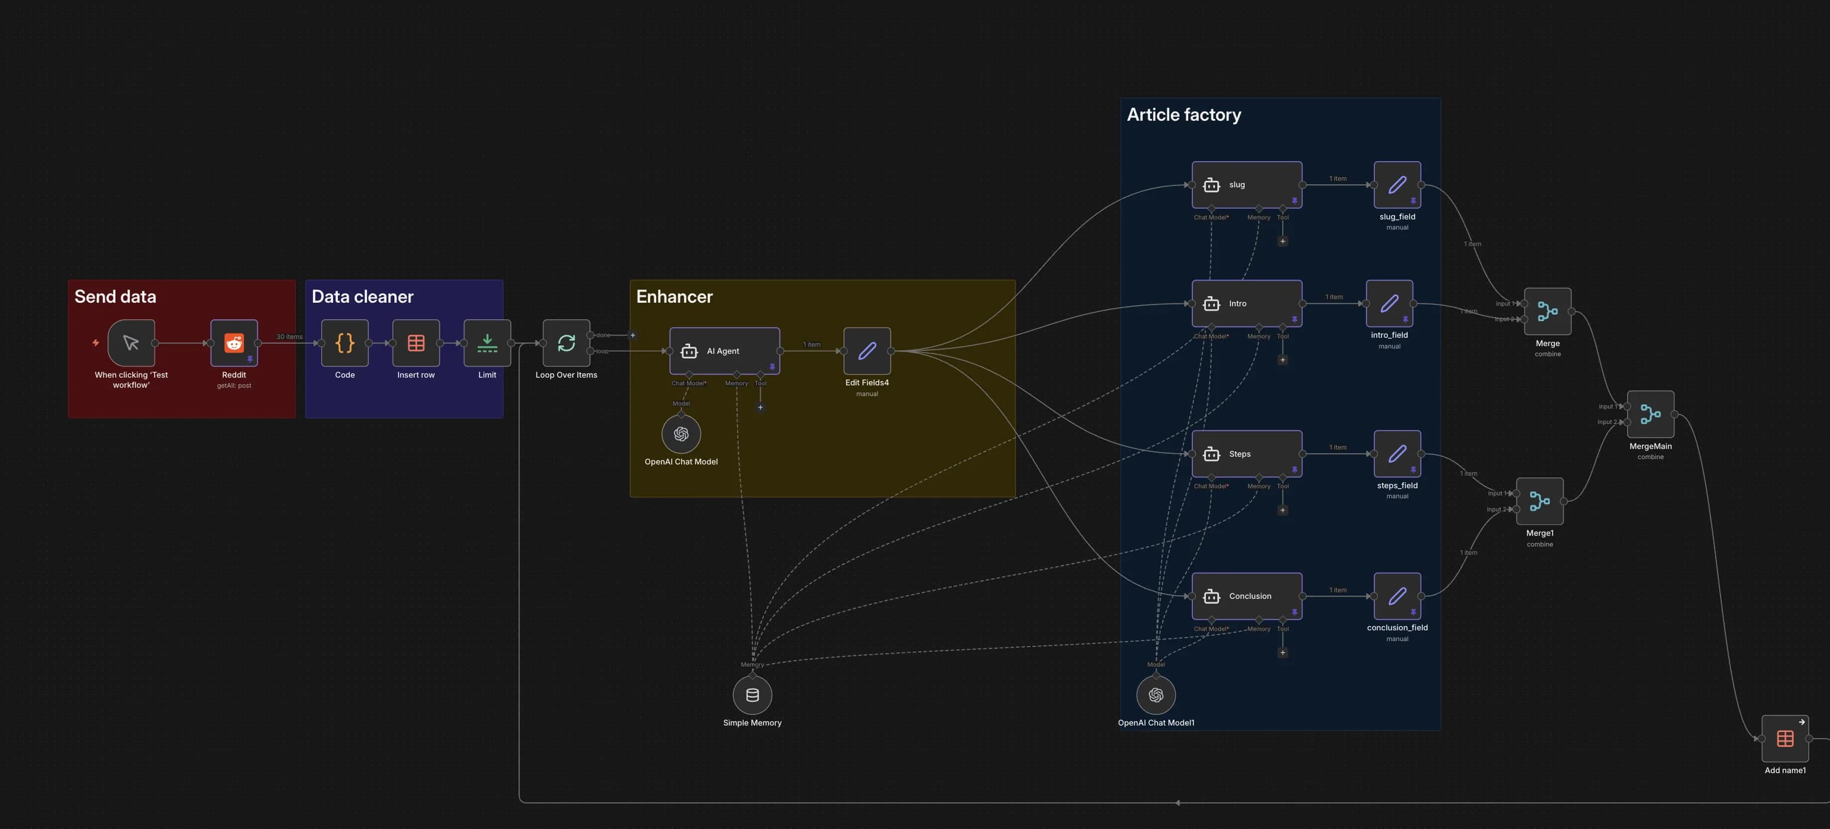Select the Conclusion agent node
This screenshot has height=829, width=1830.
pos(1247,596)
